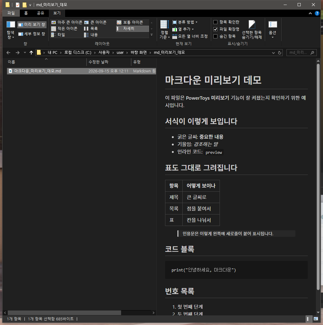Switch to large thumbnails status bar icon
The height and width of the screenshot is (325, 323).
pyautogui.click(x=316, y=319)
